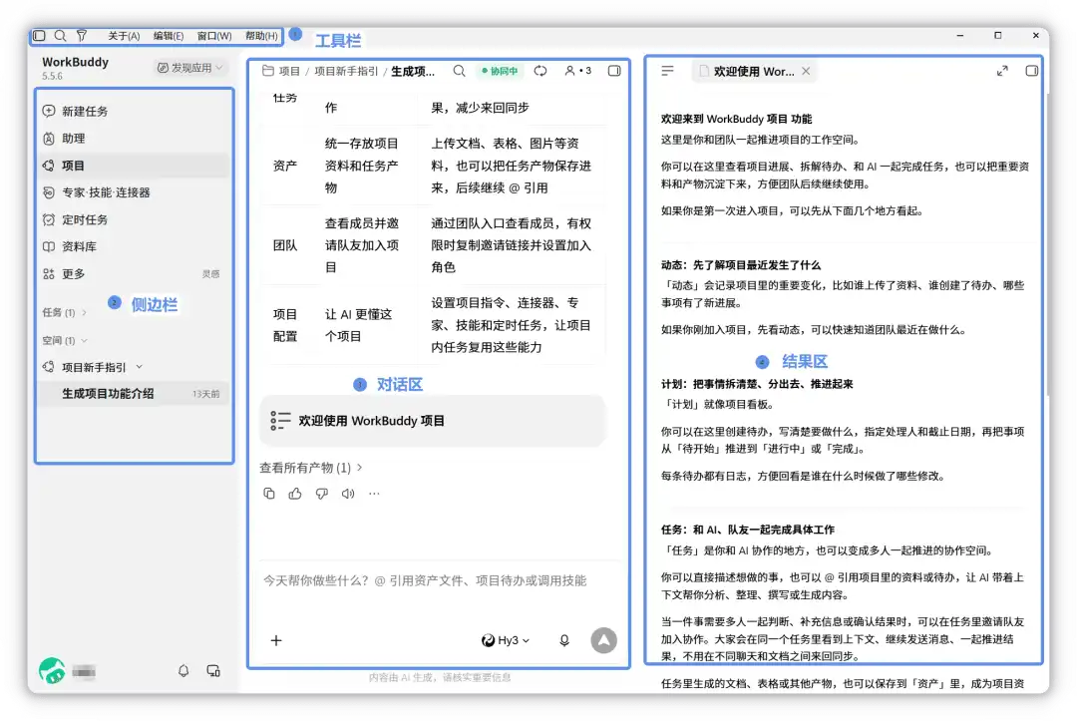Viewport: 1077px width, 721px height.
Task: Open the 生成项目功能介绍 task item
Action: (x=134, y=394)
